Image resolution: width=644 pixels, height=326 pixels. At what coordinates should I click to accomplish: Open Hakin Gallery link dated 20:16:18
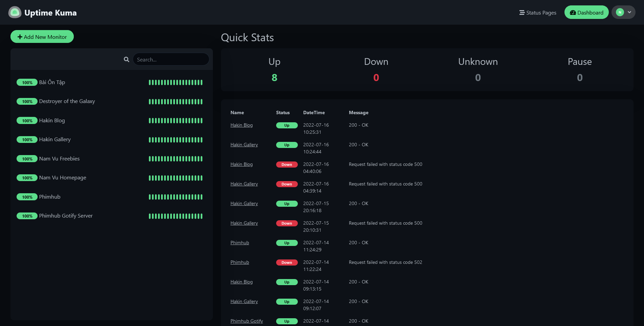(244, 203)
